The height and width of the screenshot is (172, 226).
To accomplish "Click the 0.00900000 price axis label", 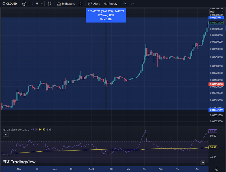I will (216, 42).
